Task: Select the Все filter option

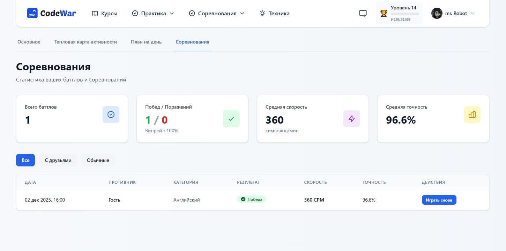Action: (x=25, y=160)
